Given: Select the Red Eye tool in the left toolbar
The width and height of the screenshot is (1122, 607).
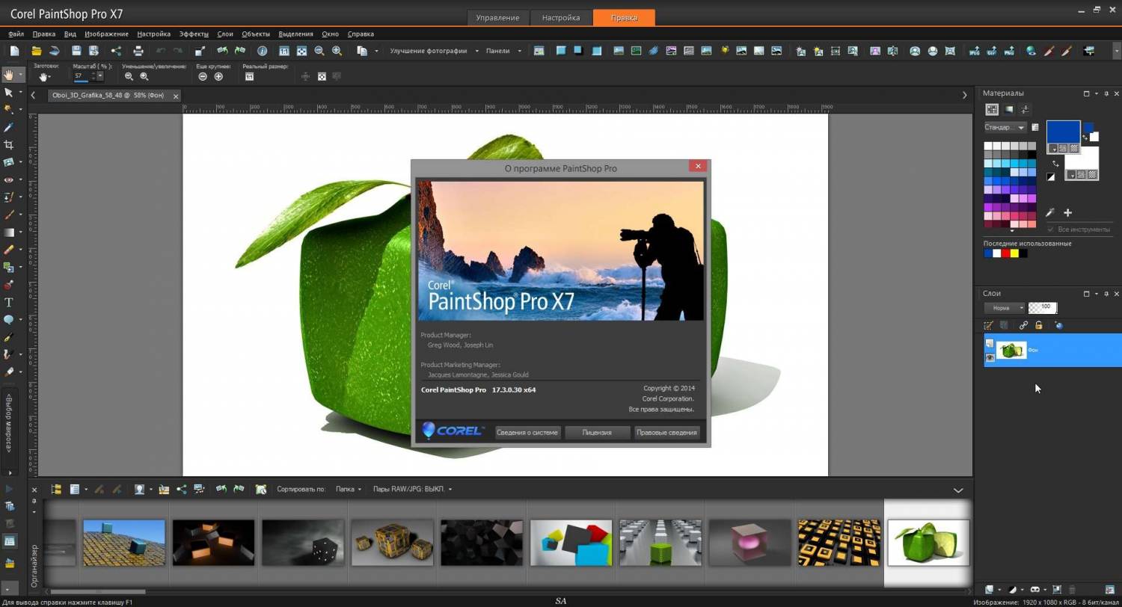Looking at the screenshot, I should coord(9,179).
